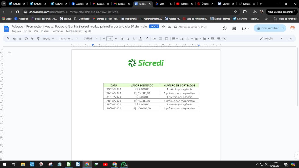Decrease the indent
This screenshot has width=299, height=168.
click(213, 39)
